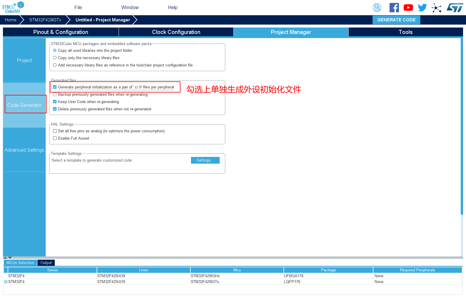Viewport: 466px width, 298px height.
Task: Open the Code Generator side section
Action: tap(24, 105)
